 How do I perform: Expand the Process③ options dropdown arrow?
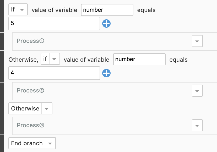[197, 126]
